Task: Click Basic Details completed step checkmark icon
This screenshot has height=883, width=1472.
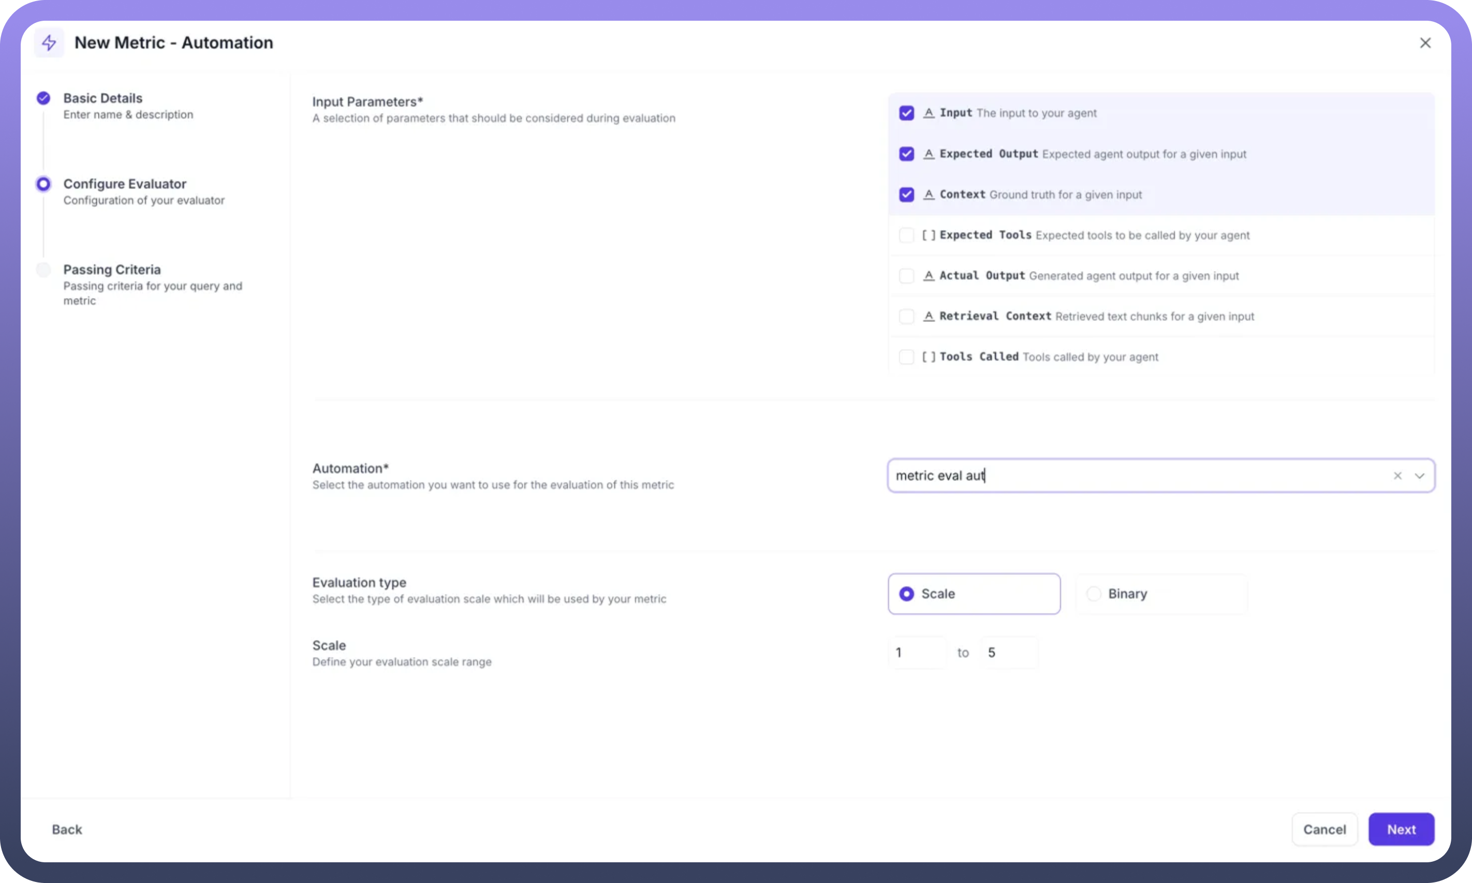Action: coord(43,98)
